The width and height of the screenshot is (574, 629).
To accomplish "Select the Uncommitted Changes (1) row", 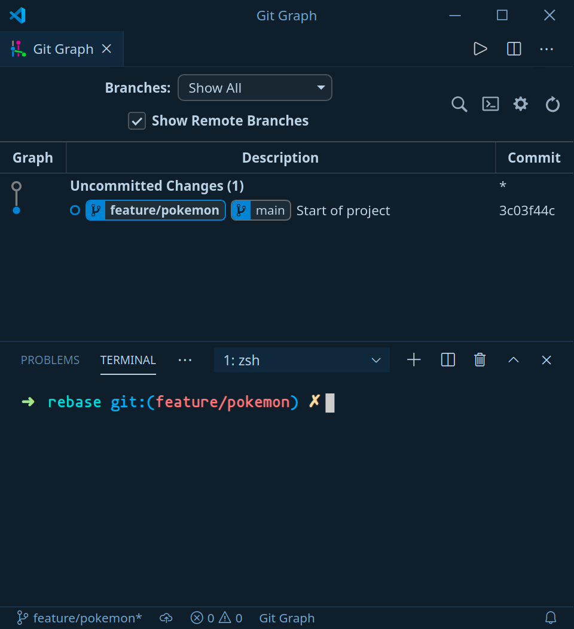I will 287,186.
